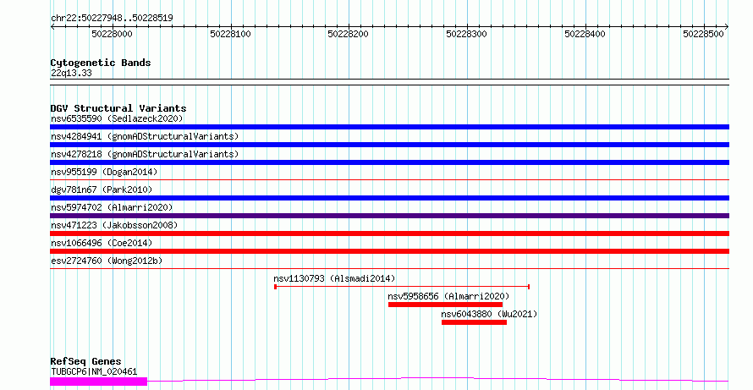Open the TUBGCP6|NM_020461 gene label

pyautogui.click(x=94, y=371)
